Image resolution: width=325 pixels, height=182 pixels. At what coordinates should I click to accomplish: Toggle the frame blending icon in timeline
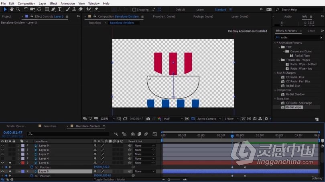pos(139,134)
